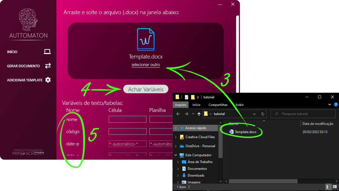Open the address bar history dropdown
The image size is (339, 191).
tap(254, 114)
